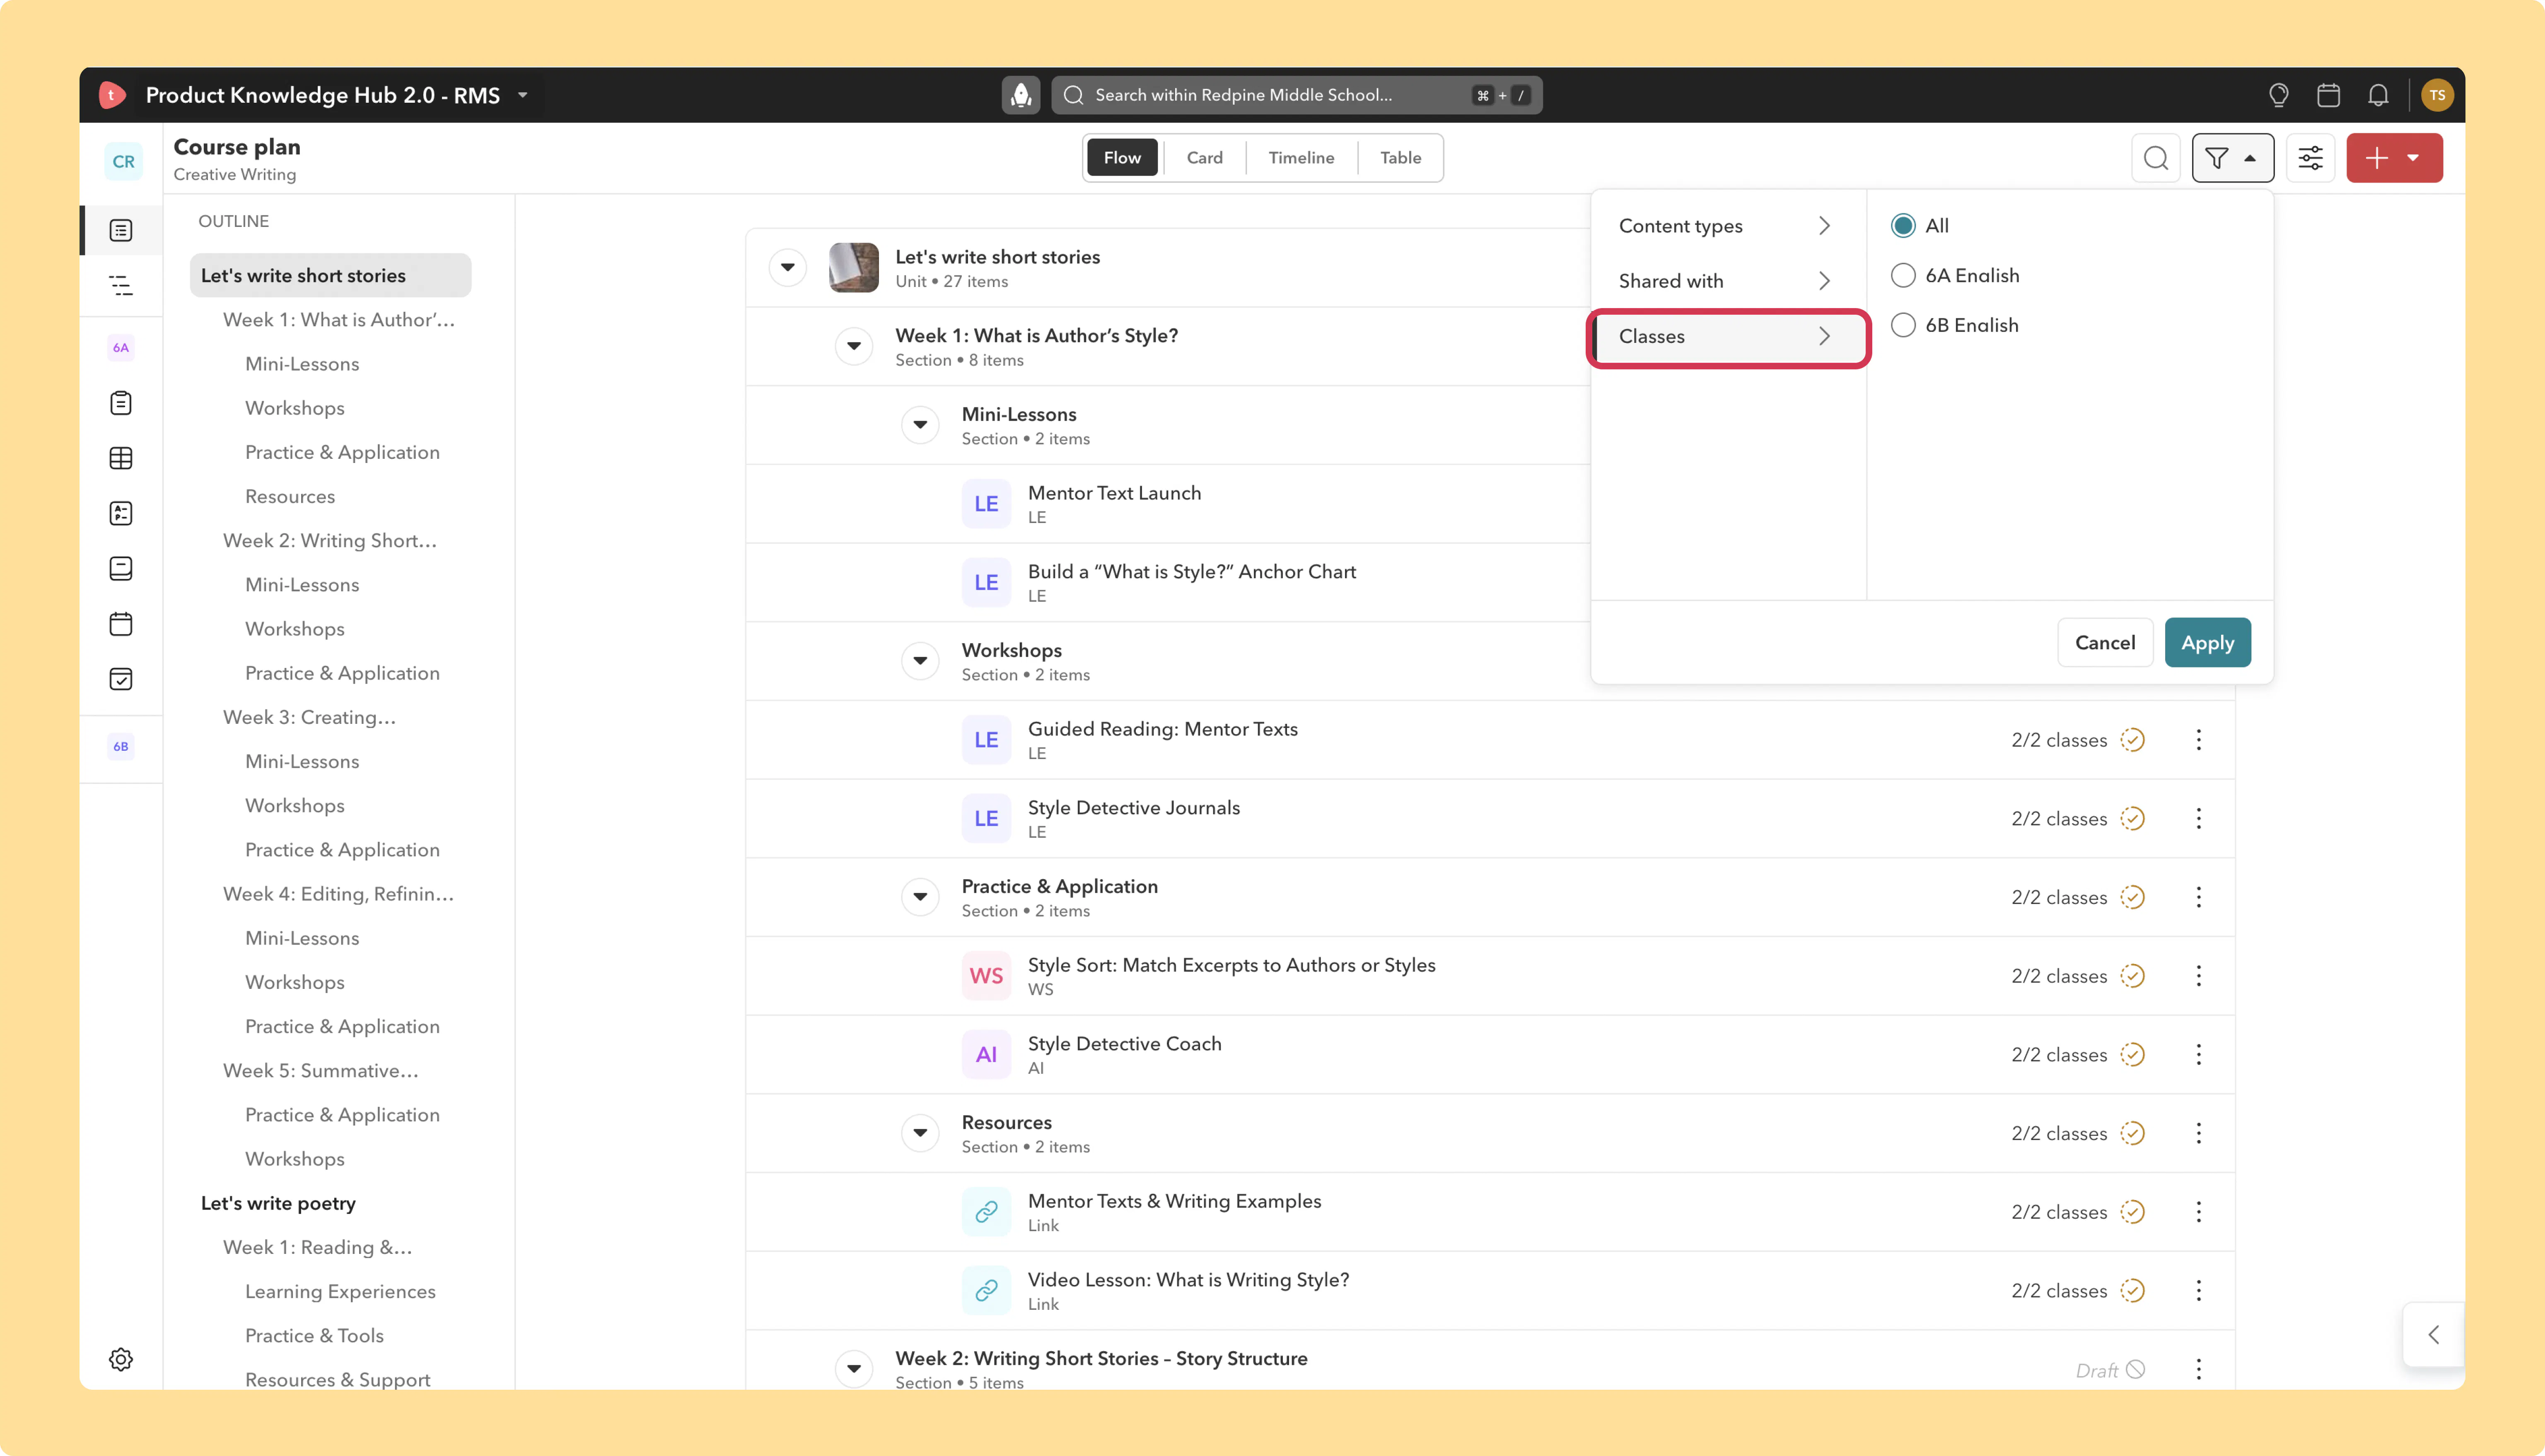Open the class calendar icon in sidebar
This screenshot has width=2545, height=1456.
tap(121, 624)
